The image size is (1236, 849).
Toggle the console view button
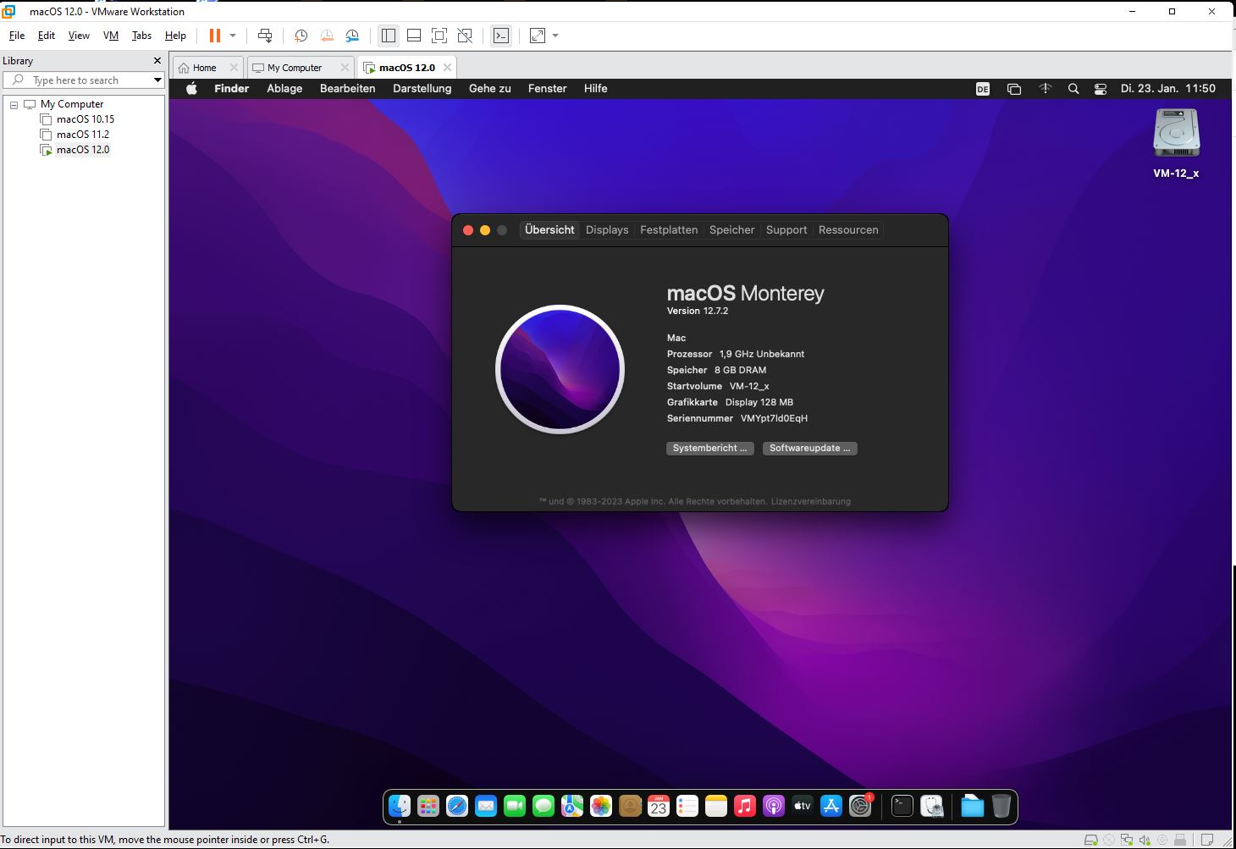pyautogui.click(x=501, y=36)
